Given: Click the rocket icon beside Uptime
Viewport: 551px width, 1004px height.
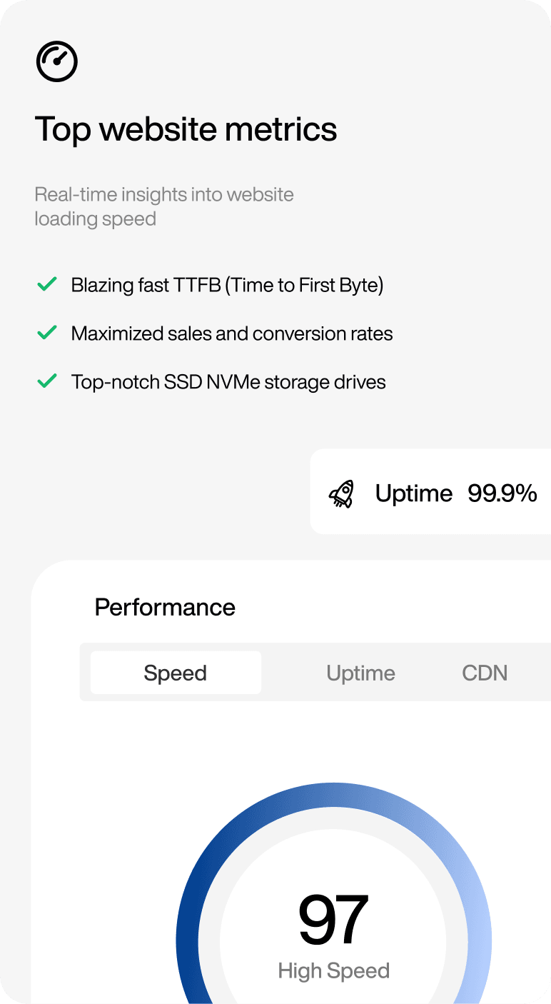Looking at the screenshot, I should [342, 493].
